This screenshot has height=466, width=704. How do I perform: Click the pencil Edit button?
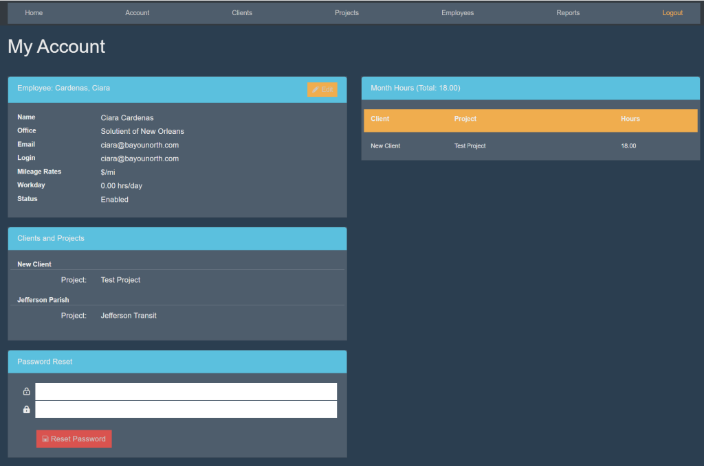[x=322, y=89]
